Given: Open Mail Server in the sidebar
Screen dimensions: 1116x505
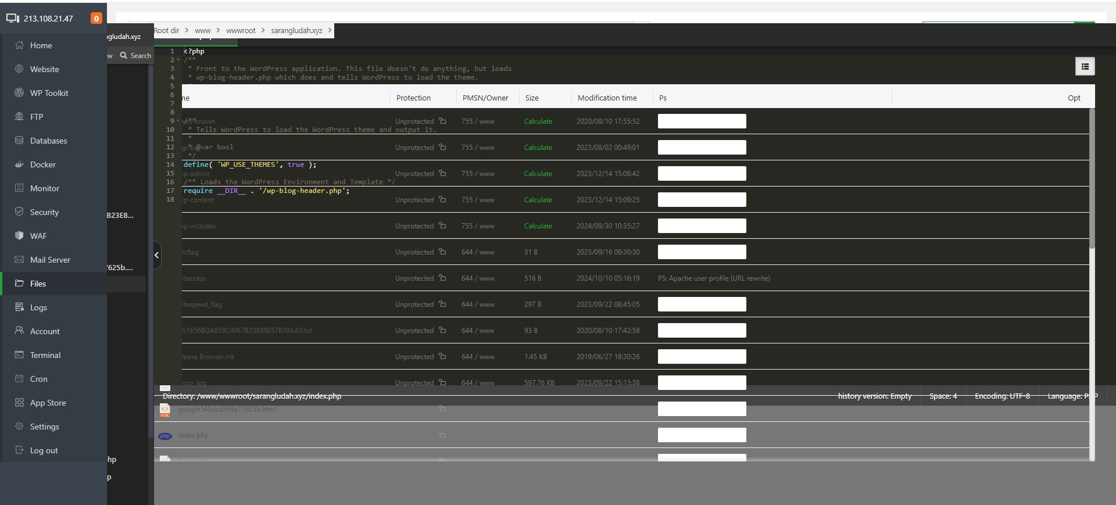Looking at the screenshot, I should [50, 260].
